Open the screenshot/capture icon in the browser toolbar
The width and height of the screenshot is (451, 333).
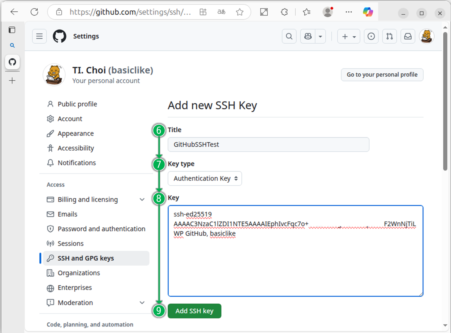pos(264,12)
